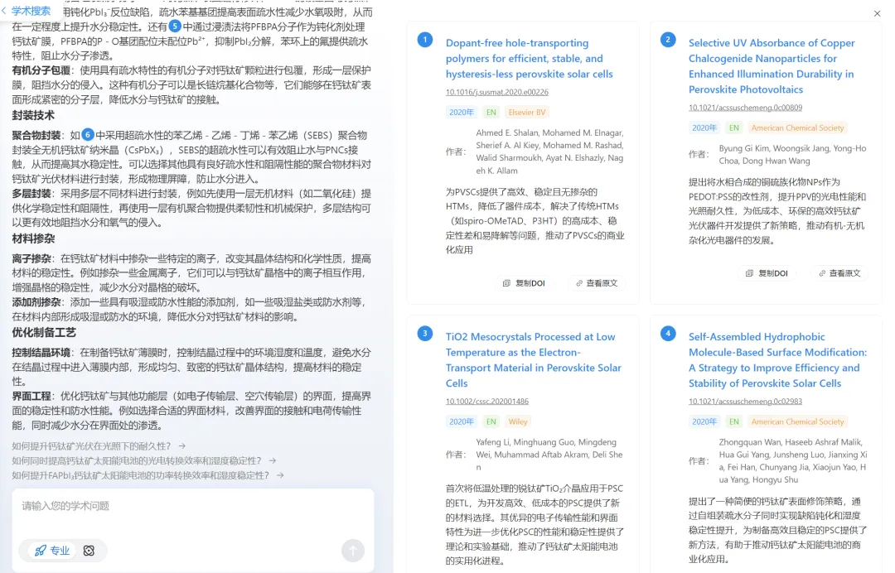This screenshot has width=895, height=573.
Task: Click the atom icon beside 专业 mode
Action: point(89,551)
